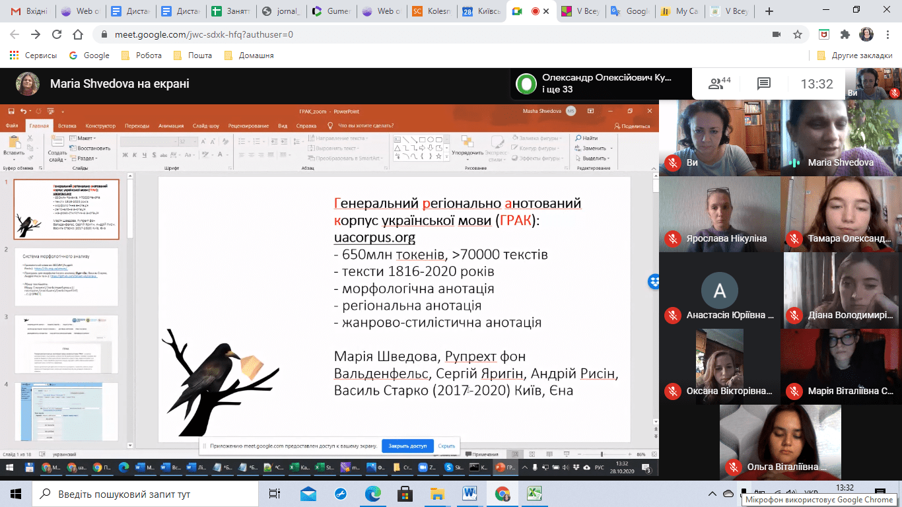Screen dimensions: 902x507
Task: Click the Закрыть доступ button
Action: [x=407, y=446]
